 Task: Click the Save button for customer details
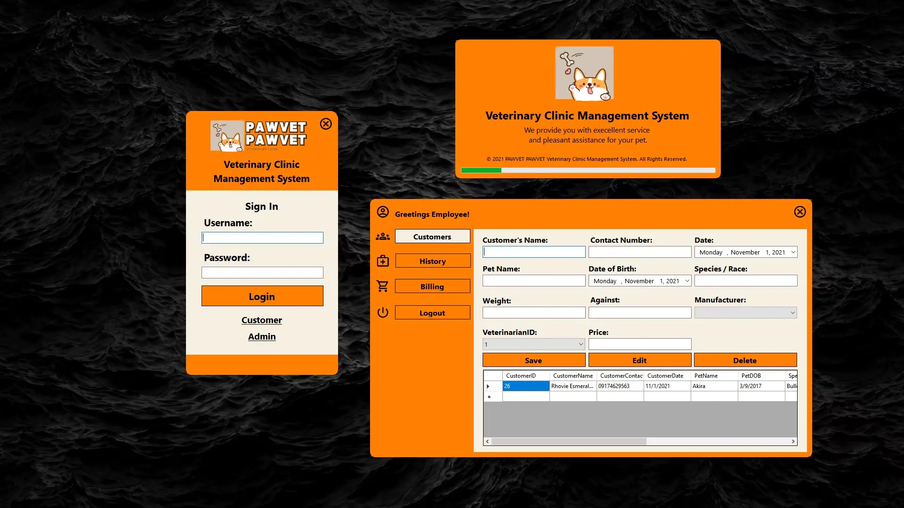pyautogui.click(x=533, y=360)
